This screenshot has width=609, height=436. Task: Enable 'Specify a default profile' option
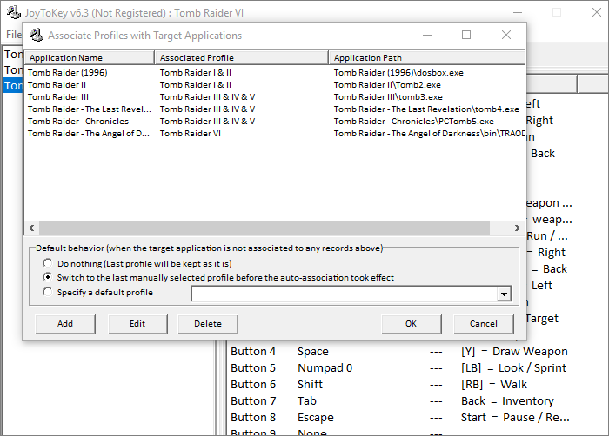pos(47,293)
